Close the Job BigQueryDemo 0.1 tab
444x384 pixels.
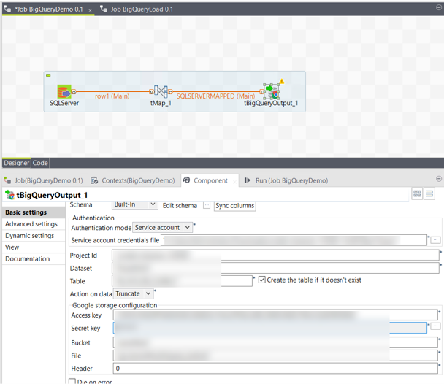(90, 10)
